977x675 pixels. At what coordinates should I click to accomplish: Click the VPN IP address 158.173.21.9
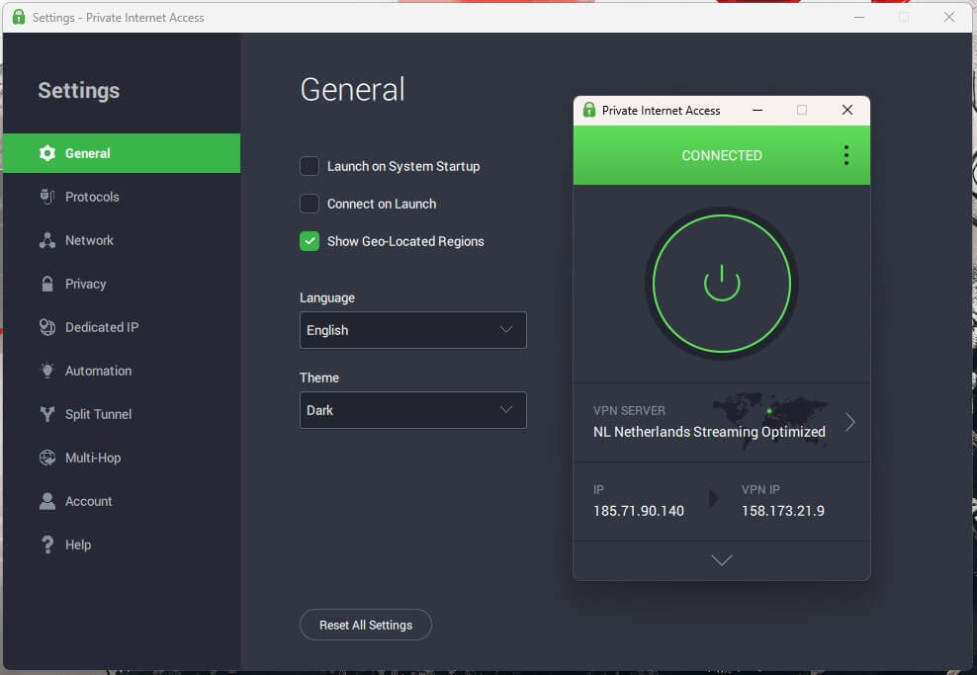782,511
